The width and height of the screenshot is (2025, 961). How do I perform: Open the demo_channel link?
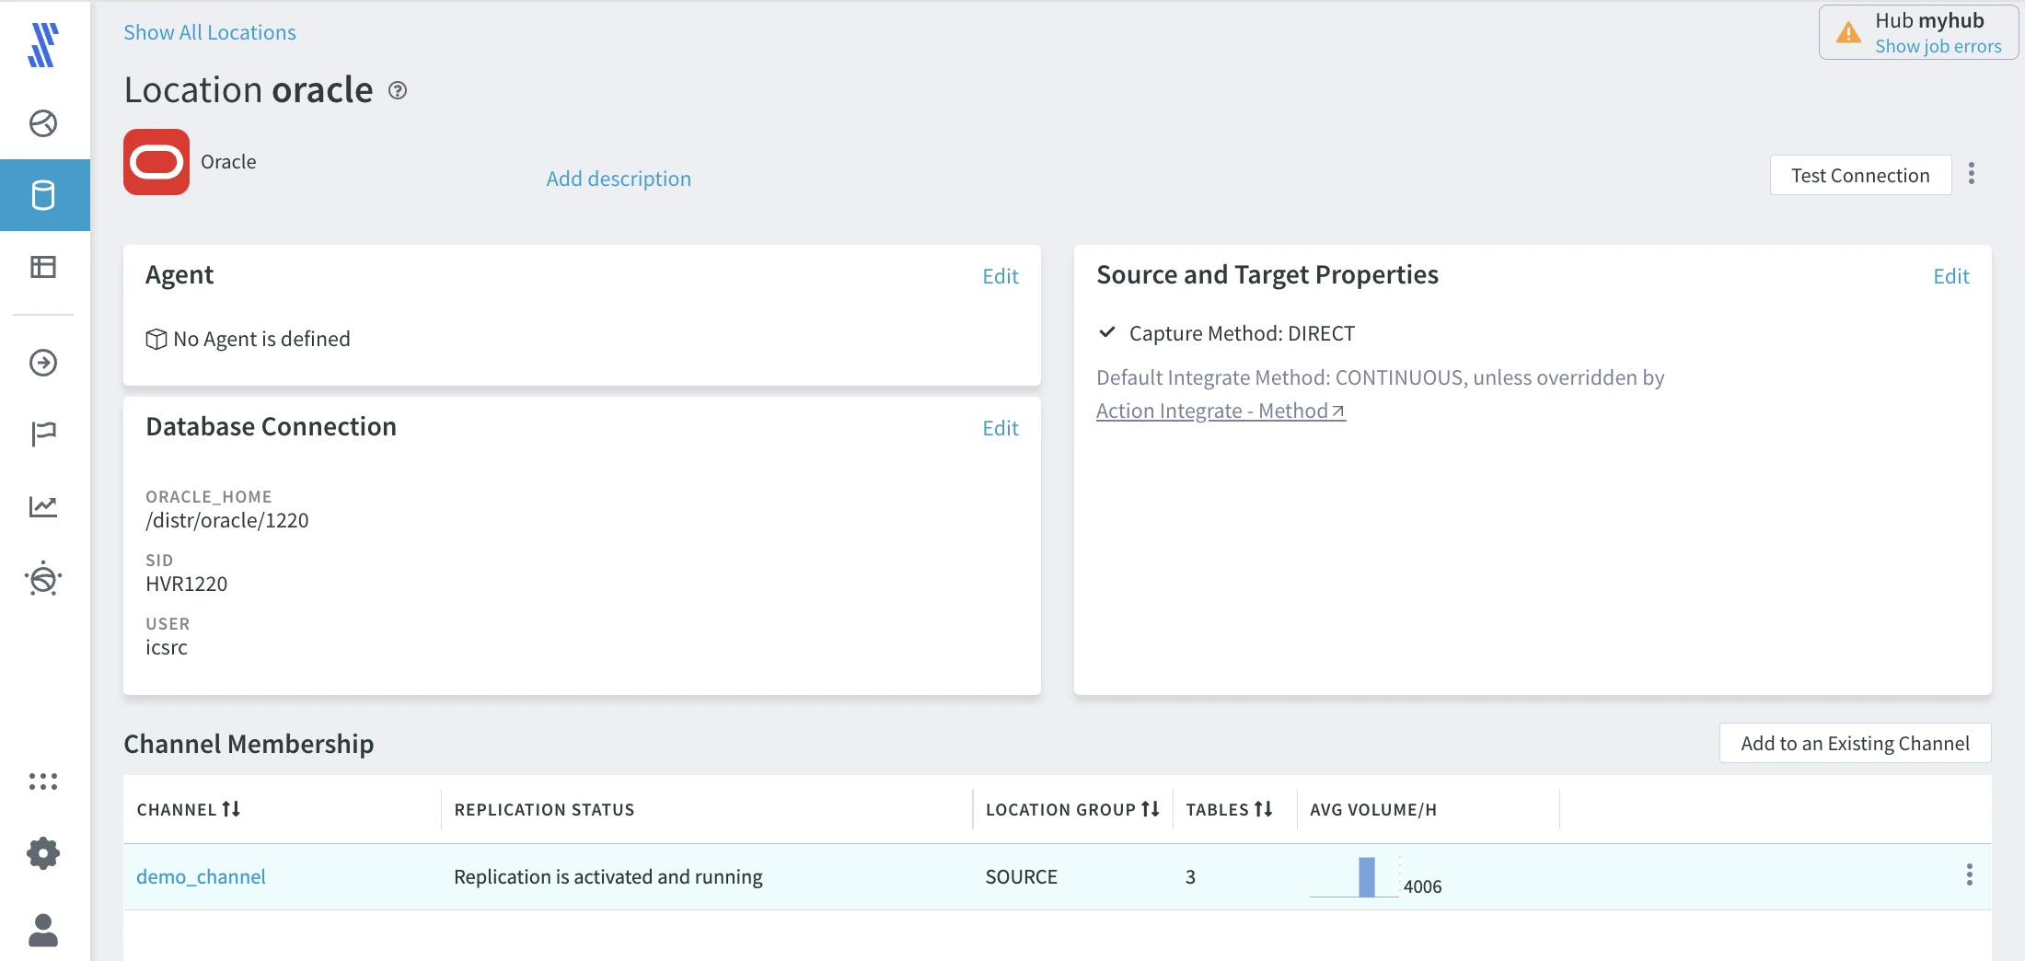click(x=201, y=876)
